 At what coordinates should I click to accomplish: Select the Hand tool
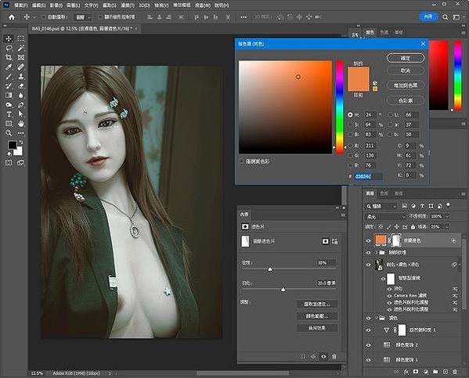[x=20, y=124]
